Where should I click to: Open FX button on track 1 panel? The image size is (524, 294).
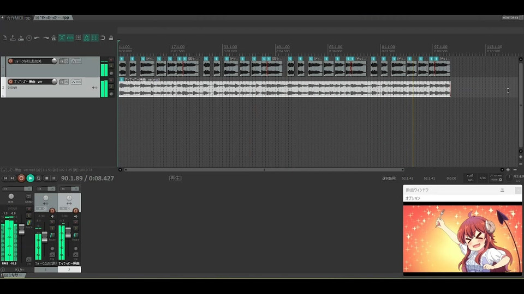tap(62, 62)
